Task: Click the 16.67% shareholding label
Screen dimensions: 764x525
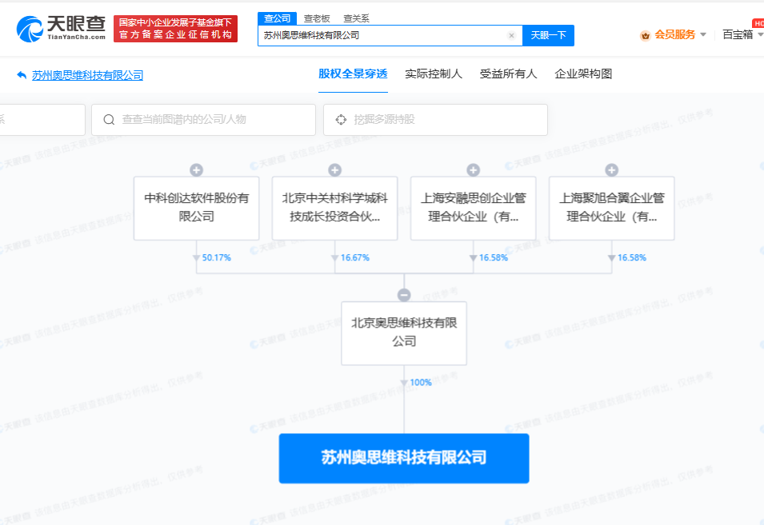Action: (354, 257)
